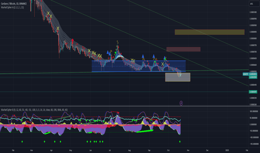The width and height of the screenshot is (260, 153).
Task: Click the Dec label on time axis
Action: tap(207, 150)
